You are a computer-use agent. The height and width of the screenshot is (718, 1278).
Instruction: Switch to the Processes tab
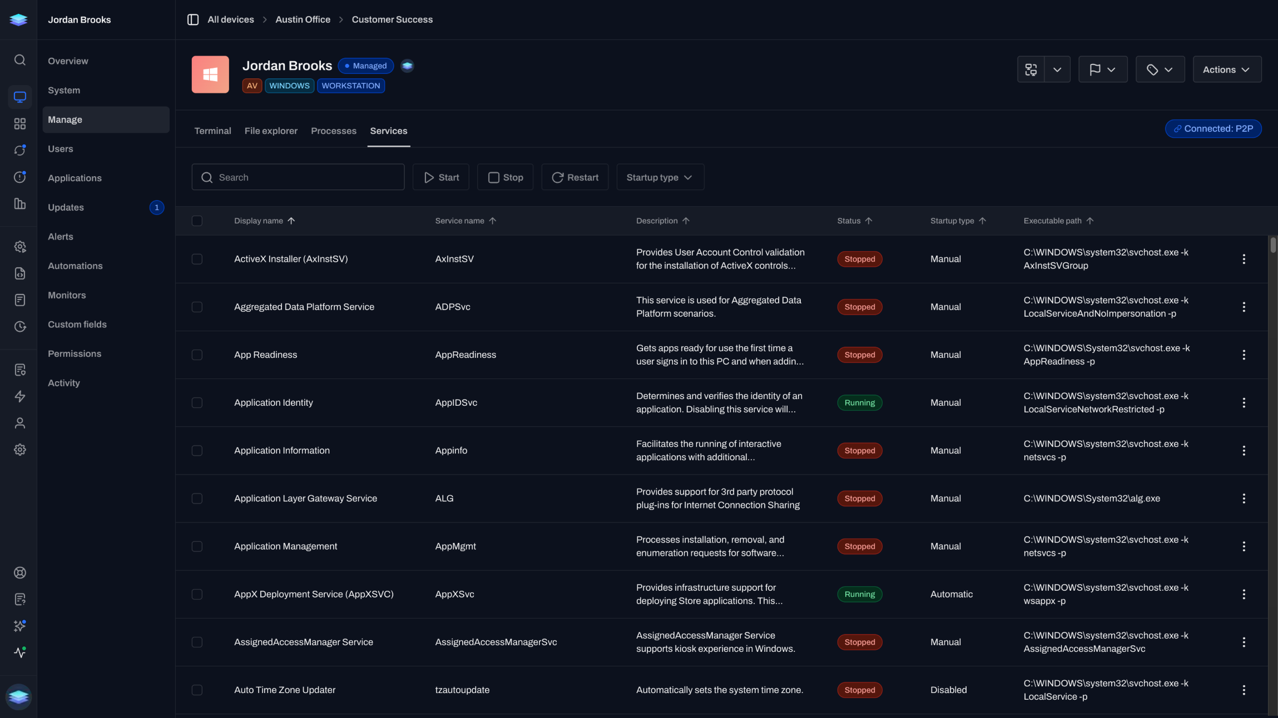point(334,131)
